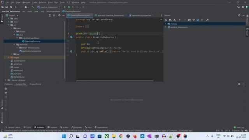The width and height of the screenshot is (249, 140).
Task: Click Download Sources Maven icon
Action: coord(175,20)
